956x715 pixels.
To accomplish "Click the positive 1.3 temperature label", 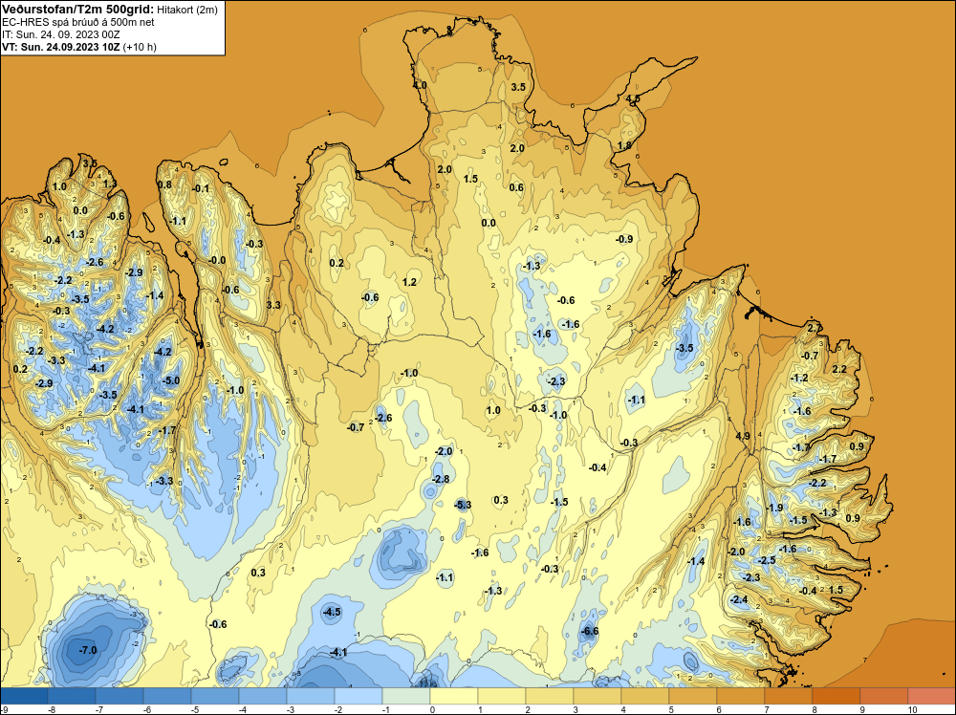I will (x=110, y=184).
